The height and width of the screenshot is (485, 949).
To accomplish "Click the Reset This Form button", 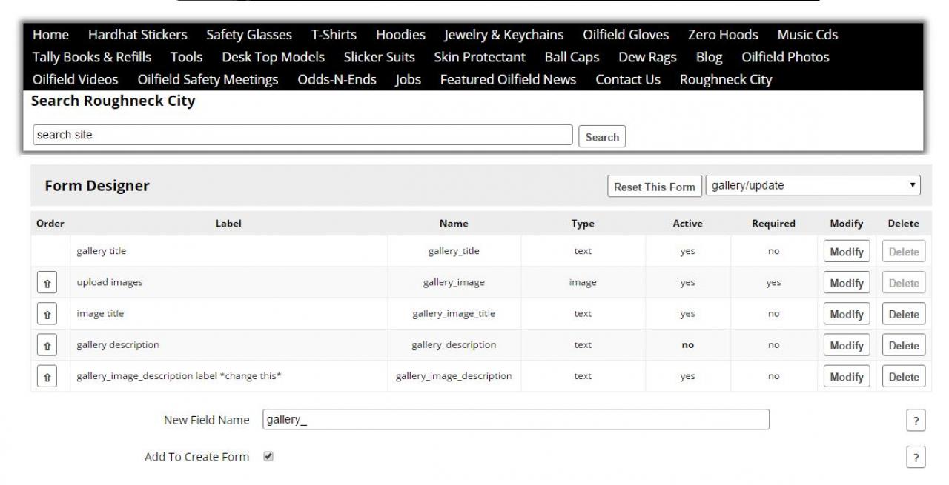I will pos(654,187).
